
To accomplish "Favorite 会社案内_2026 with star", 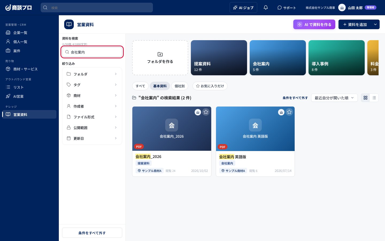I will (206, 112).
